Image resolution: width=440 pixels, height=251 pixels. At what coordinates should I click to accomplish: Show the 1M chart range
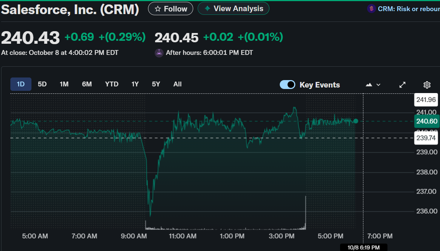(x=64, y=84)
